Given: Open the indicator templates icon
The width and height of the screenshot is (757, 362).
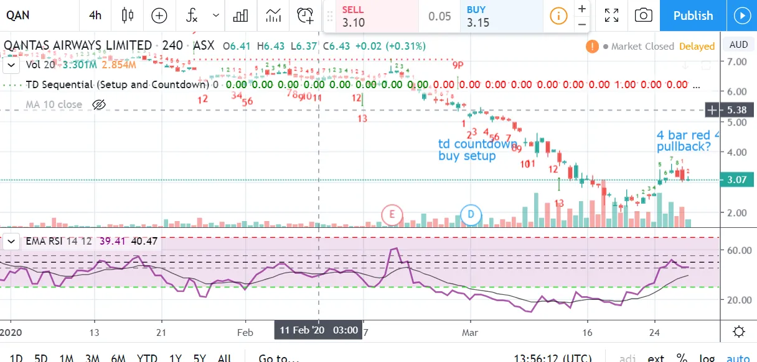Looking at the screenshot, I should [x=273, y=16].
